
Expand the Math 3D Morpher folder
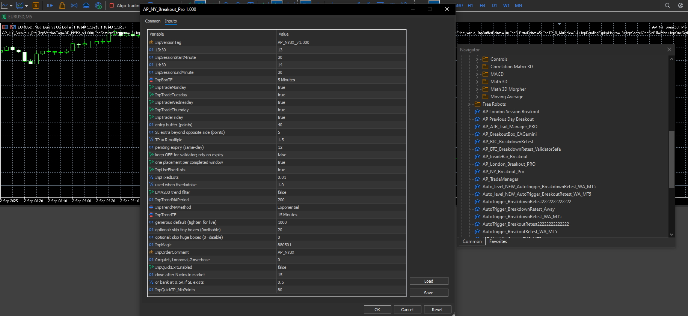coord(477,89)
